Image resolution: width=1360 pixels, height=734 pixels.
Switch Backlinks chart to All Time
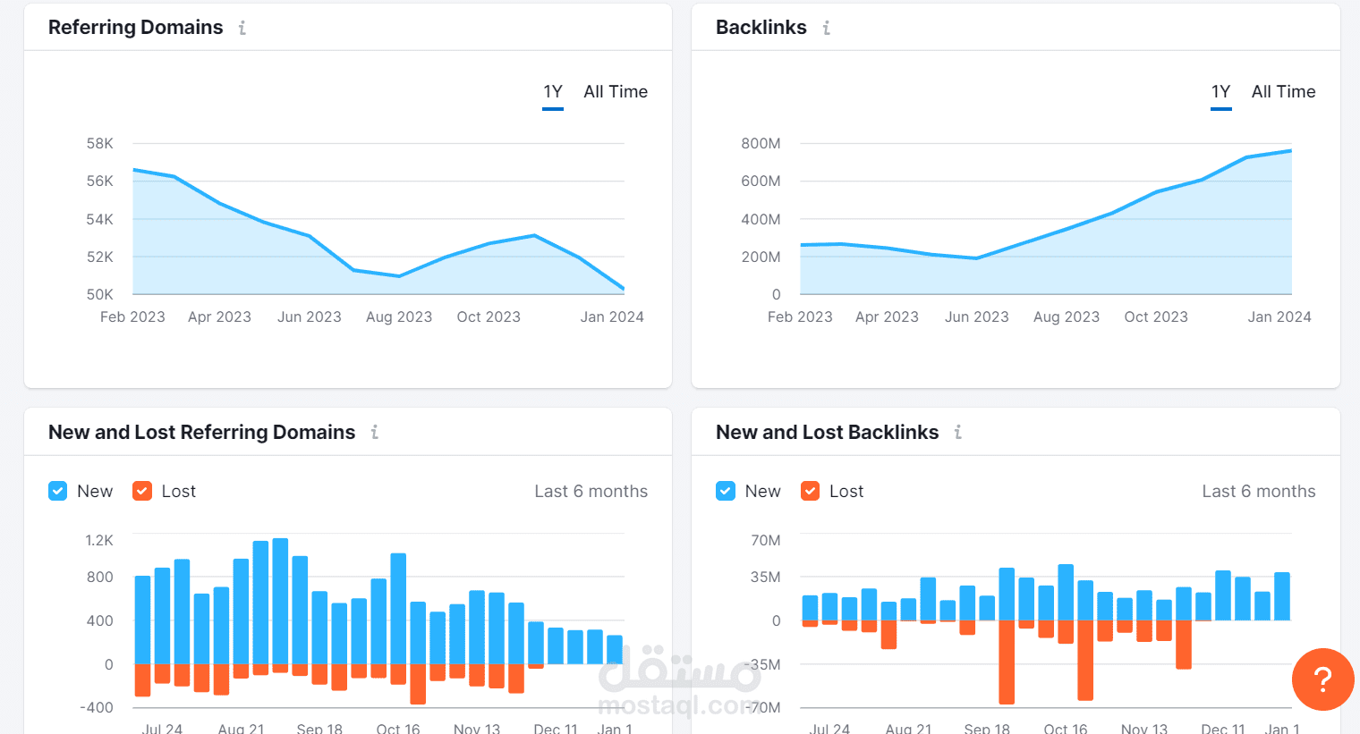pos(1283,92)
